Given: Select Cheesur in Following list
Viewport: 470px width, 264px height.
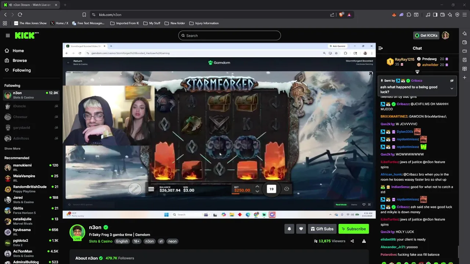Looking at the screenshot, I should (31, 117).
